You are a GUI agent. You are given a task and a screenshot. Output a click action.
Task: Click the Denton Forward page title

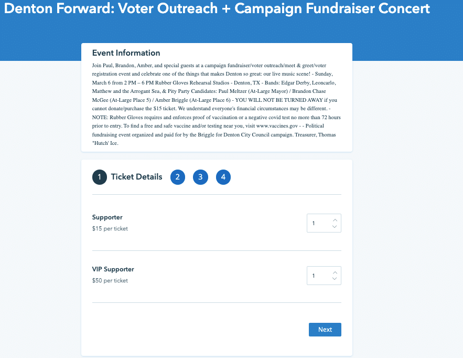coord(215,9)
